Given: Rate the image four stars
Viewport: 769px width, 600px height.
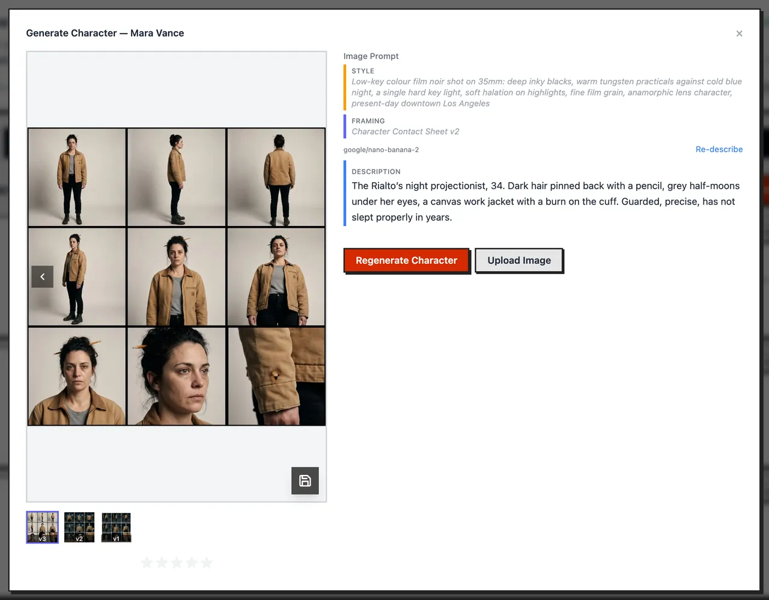Looking at the screenshot, I should (192, 563).
